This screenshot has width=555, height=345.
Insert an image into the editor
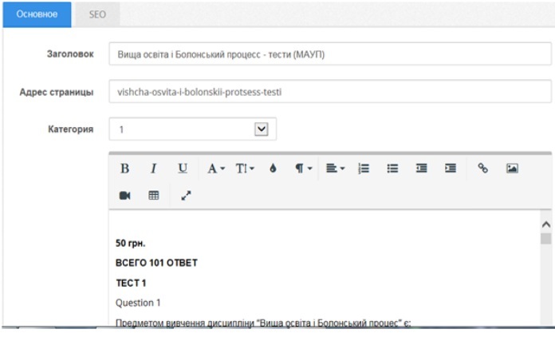click(x=512, y=169)
